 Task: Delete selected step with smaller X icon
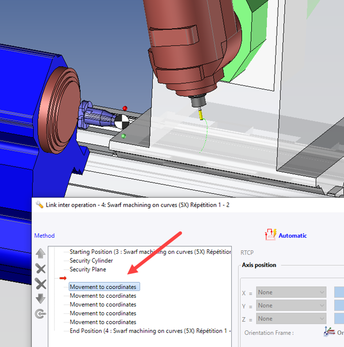pos(40,269)
